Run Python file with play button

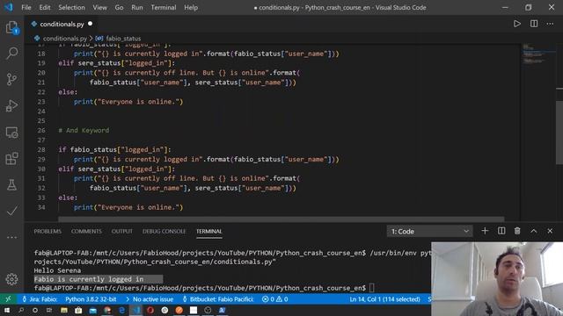[x=516, y=24]
